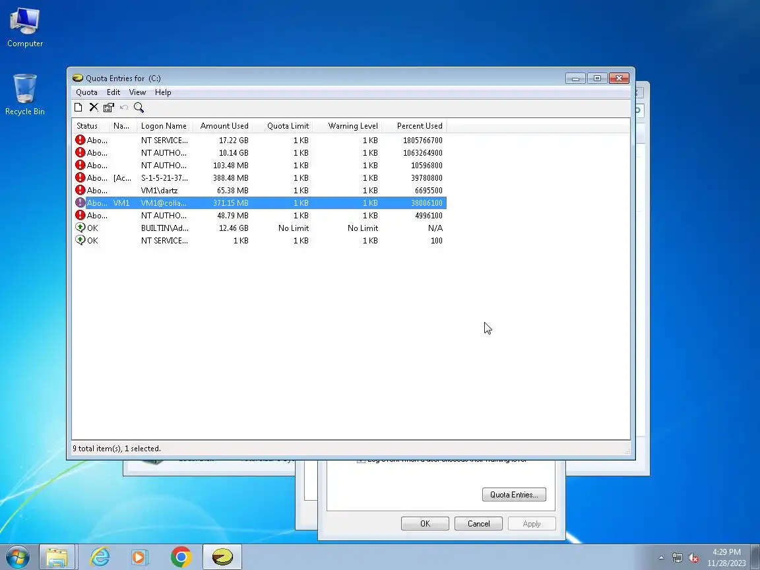Open the Quota menu

[x=87, y=92]
